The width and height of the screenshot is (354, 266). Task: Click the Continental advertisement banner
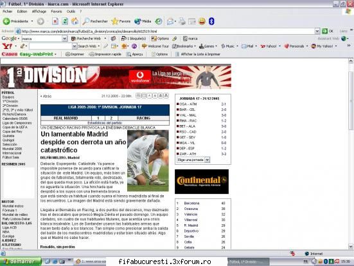point(202,182)
